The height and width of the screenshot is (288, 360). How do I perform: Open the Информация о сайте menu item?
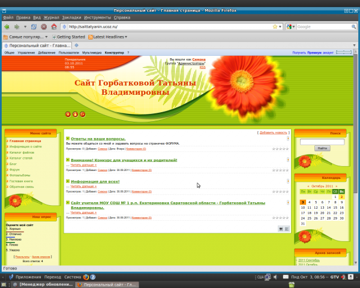(25, 146)
